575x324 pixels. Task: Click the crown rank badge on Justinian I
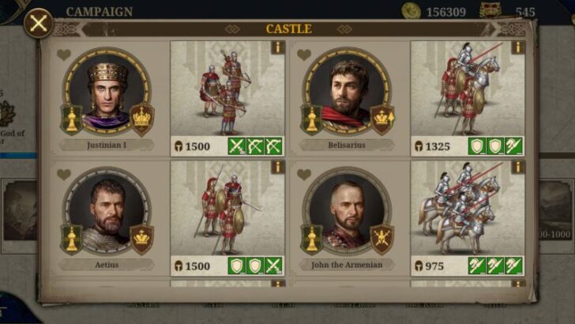point(141,119)
